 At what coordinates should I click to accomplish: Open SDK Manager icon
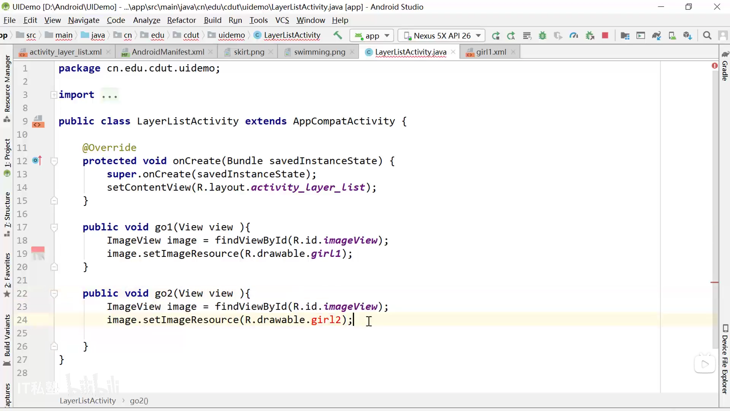[x=687, y=35]
